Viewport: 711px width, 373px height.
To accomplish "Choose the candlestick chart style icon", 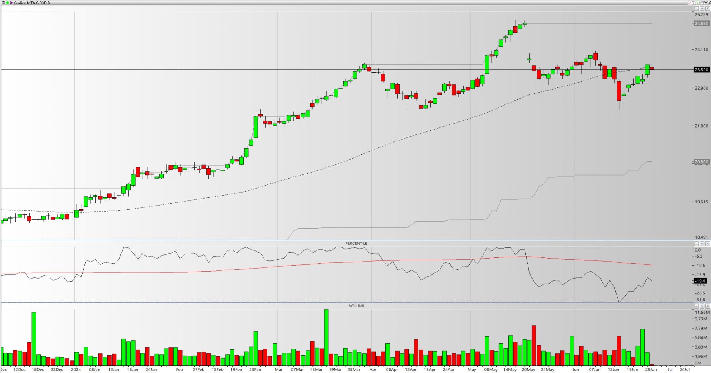I will click(698, 3).
